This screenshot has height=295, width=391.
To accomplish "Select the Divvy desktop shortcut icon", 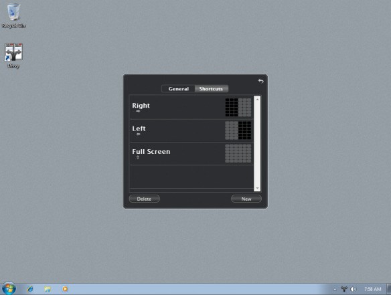I will 13,56.
